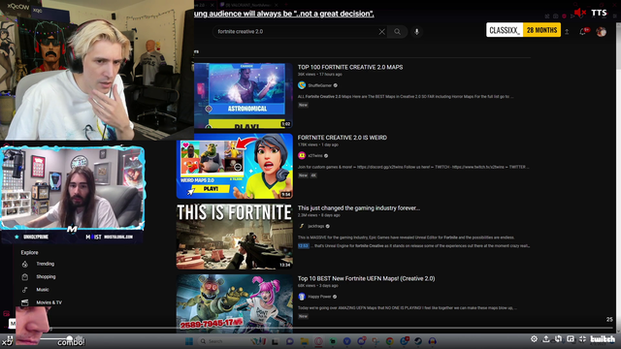
Task: Click the Astronomical video thumbnail
Action: tap(244, 95)
